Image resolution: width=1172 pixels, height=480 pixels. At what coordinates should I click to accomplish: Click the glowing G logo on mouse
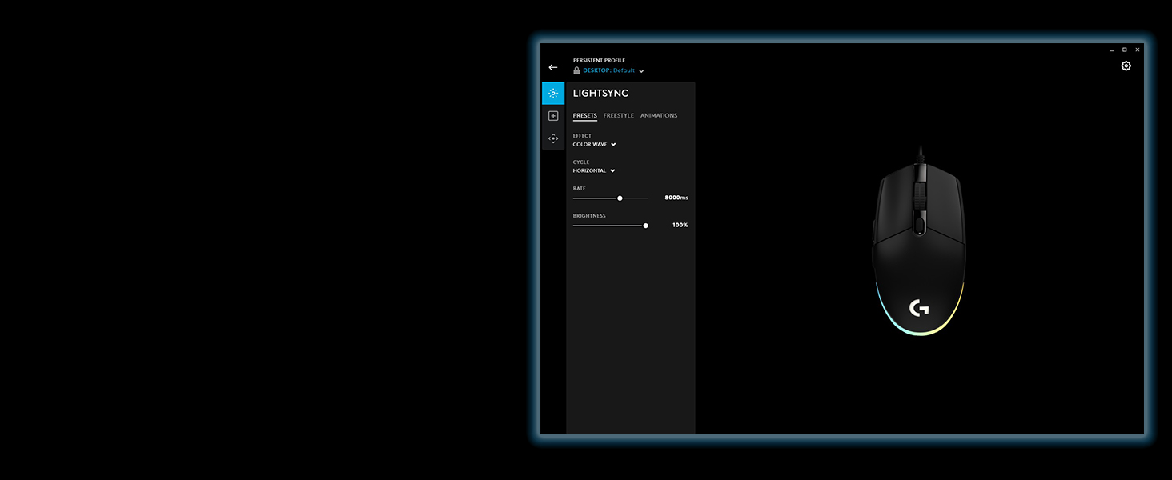coord(919,308)
